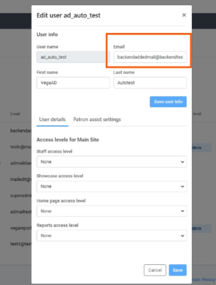Click the Email input field
216x285 pixels.
[x=150, y=57]
